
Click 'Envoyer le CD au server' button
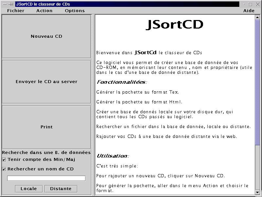tap(47, 82)
